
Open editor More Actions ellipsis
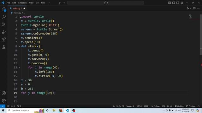199,8
